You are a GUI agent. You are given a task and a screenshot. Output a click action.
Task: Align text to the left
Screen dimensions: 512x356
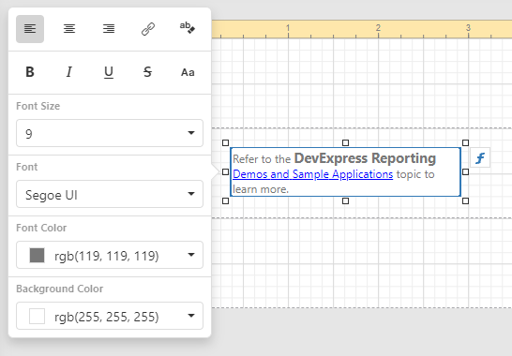click(x=30, y=29)
